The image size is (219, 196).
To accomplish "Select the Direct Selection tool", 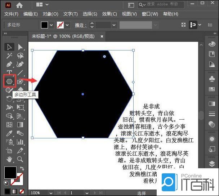I will 21,47.
